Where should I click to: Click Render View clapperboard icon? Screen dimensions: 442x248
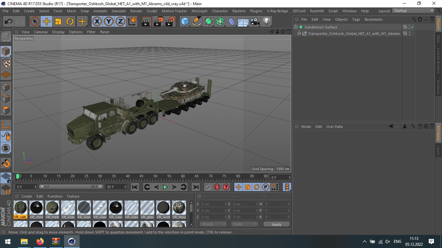pyautogui.click(x=147, y=22)
